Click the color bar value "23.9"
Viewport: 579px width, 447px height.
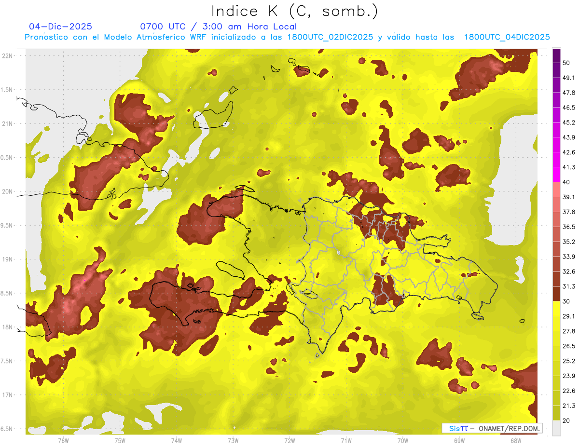point(569,376)
